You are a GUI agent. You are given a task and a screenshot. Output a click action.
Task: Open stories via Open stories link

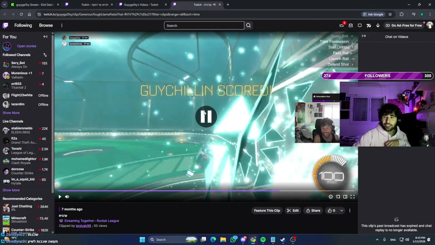pyautogui.click(x=27, y=46)
